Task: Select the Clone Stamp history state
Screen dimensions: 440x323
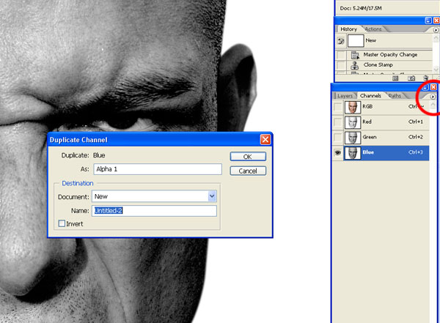Action: point(380,65)
